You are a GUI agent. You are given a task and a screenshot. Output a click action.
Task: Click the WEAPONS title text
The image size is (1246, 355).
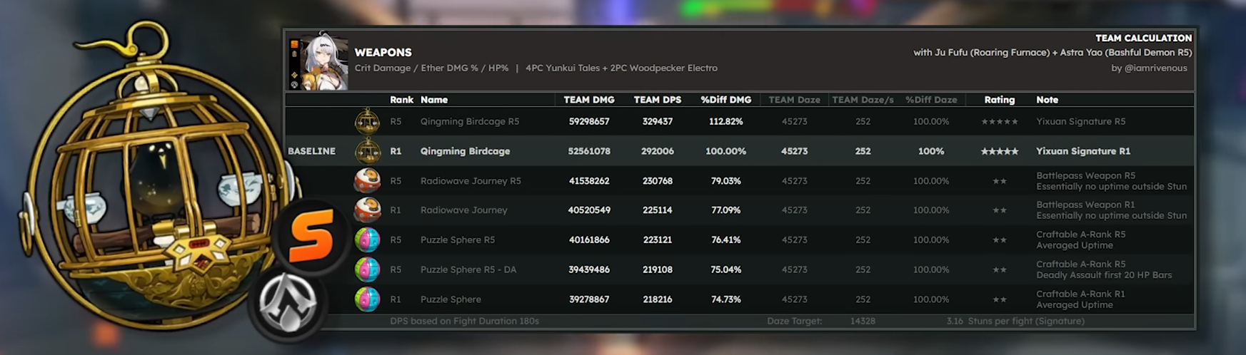383,53
